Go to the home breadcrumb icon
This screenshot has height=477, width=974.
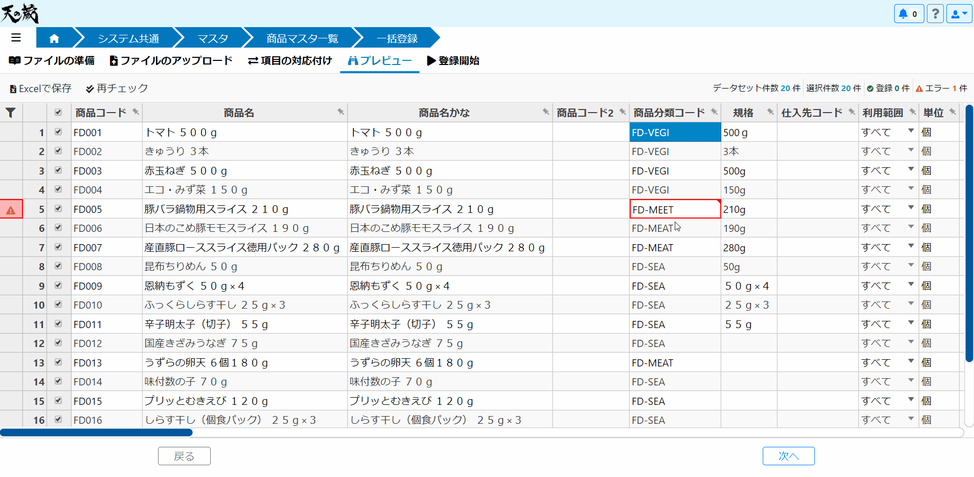click(54, 38)
